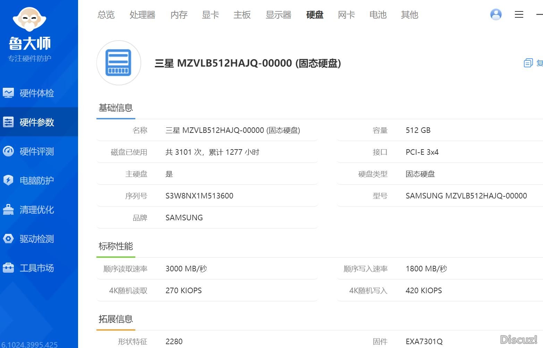
Task: Go to the 网卡 tab
Action: (x=347, y=15)
